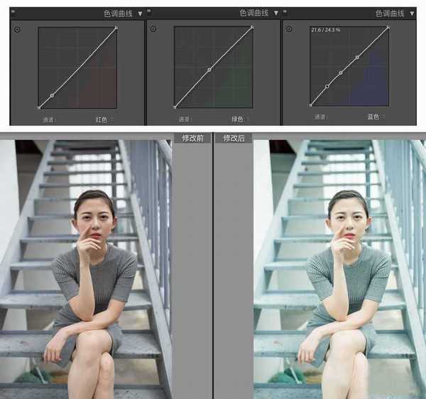Screen dimensions: 426x399
Task: Select the 修改前 view label
Action: [192, 138]
